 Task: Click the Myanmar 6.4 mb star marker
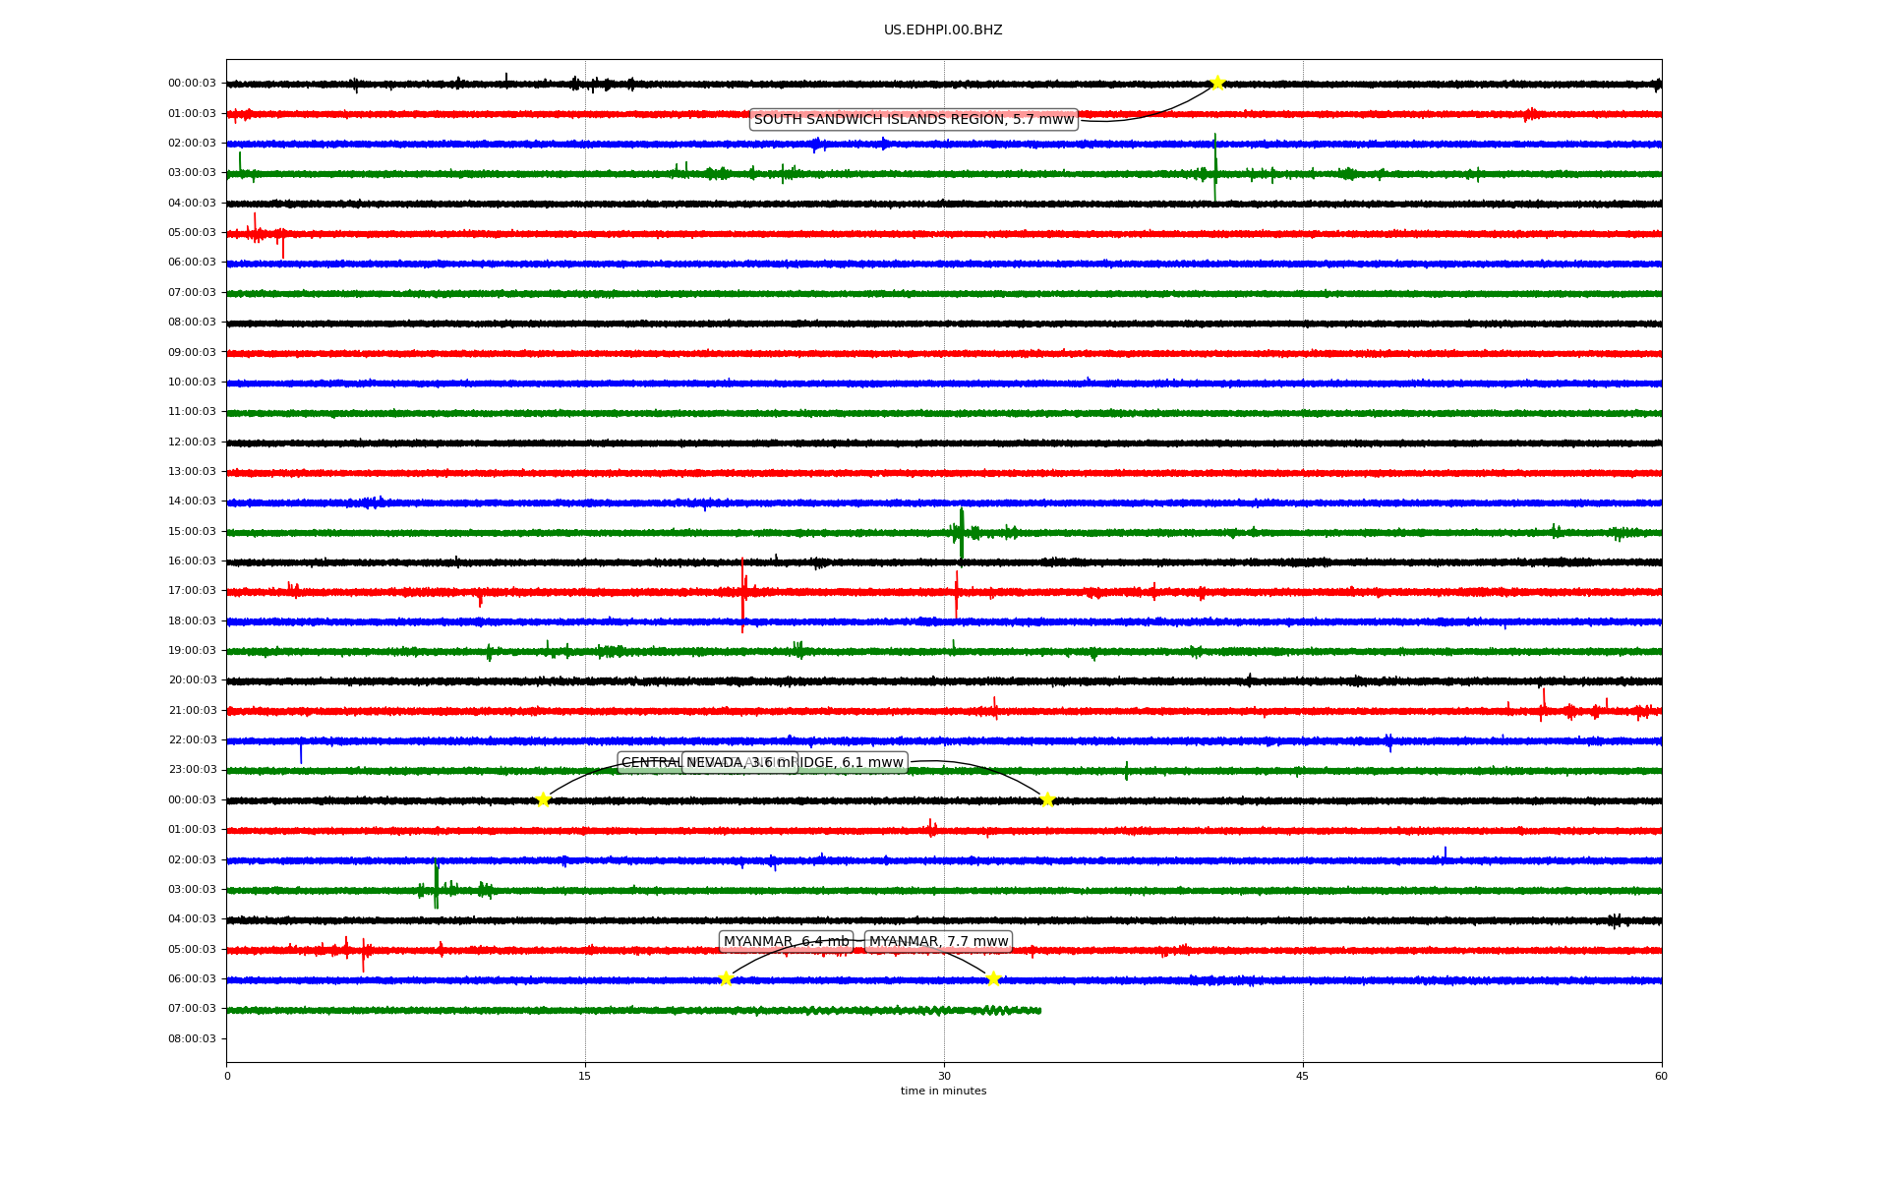pyautogui.click(x=726, y=978)
